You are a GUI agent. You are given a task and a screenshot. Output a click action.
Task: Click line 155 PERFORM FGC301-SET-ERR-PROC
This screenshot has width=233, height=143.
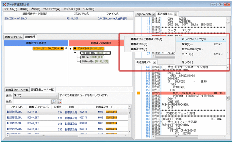tap(194, 96)
